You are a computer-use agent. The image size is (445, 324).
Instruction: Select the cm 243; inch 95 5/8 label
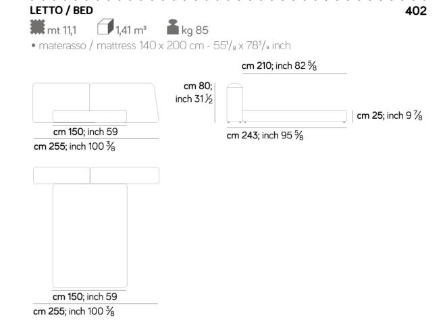(x=263, y=136)
